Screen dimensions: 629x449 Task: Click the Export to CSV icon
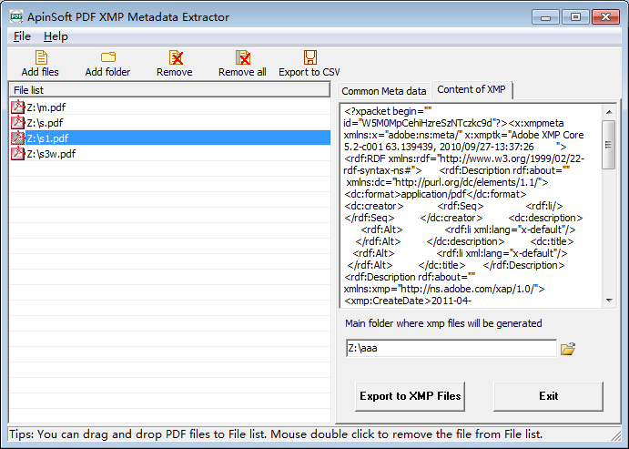(x=309, y=57)
